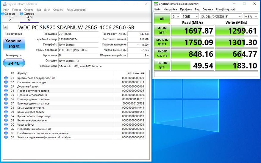This screenshot has width=261, height=163.
Task: Run all benchmarks with the All button
Action: point(162,19)
